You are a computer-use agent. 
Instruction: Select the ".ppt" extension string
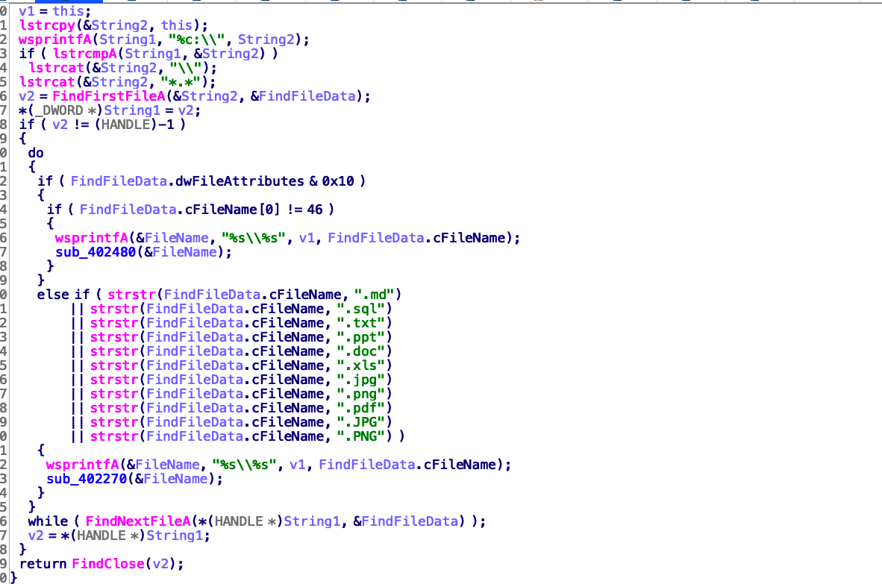pos(360,337)
